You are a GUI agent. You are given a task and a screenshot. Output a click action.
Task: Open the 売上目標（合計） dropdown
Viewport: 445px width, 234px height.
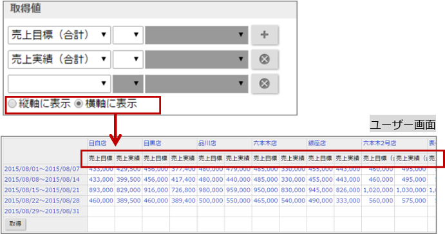(x=59, y=35)
